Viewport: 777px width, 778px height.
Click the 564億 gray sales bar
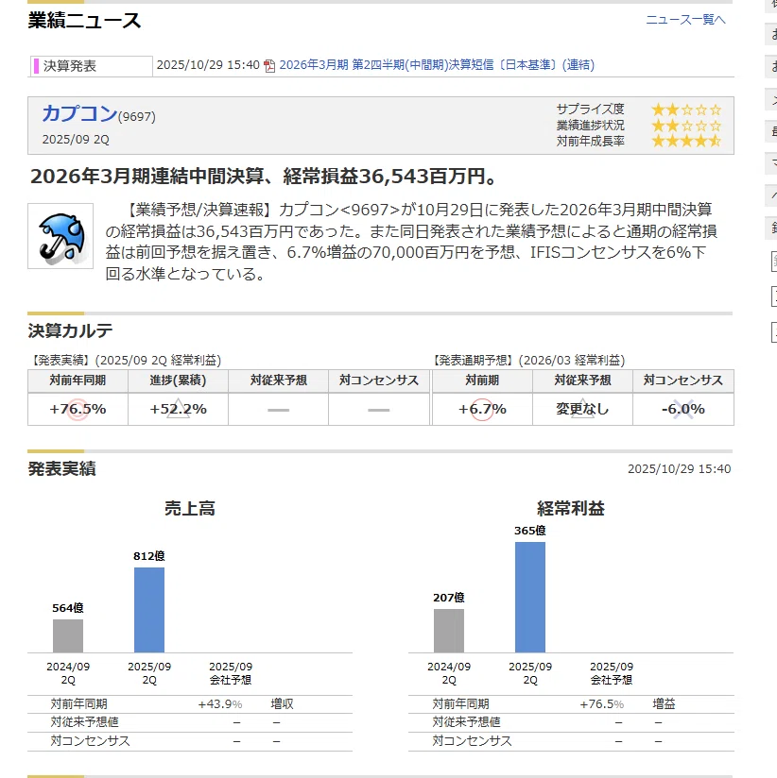point(68,635)
